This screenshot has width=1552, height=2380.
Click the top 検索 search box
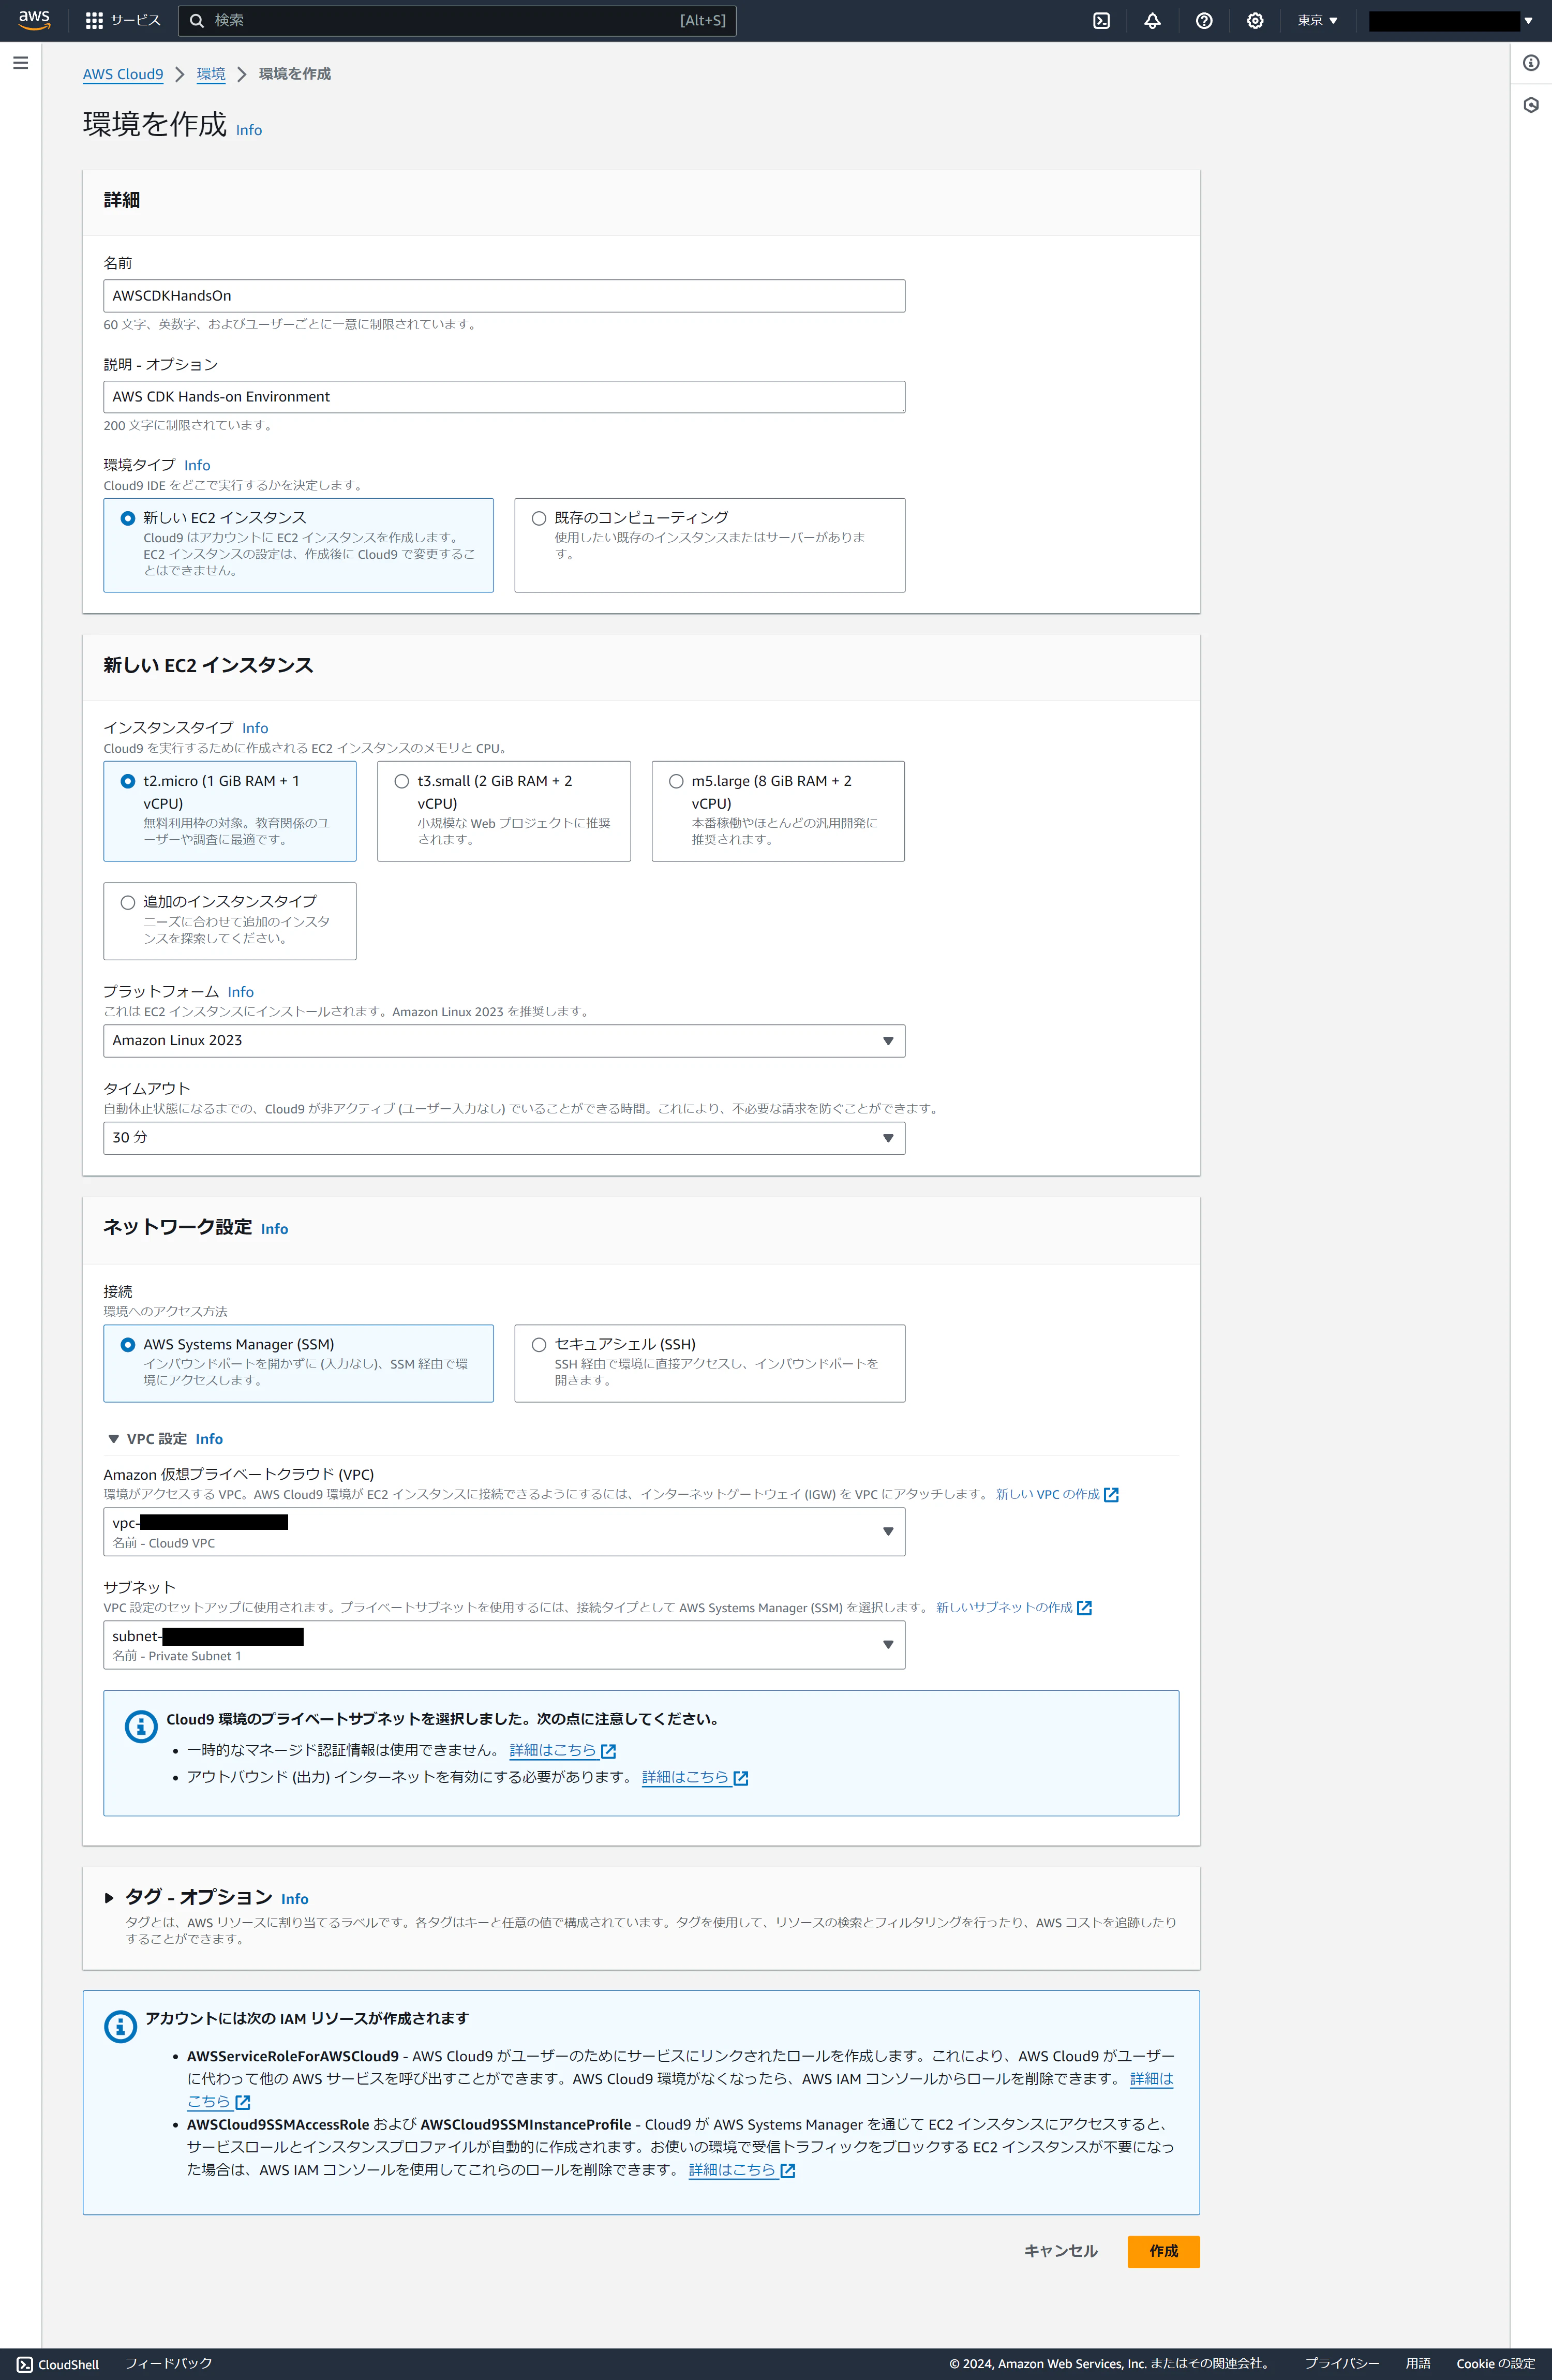tap(457, 20)
